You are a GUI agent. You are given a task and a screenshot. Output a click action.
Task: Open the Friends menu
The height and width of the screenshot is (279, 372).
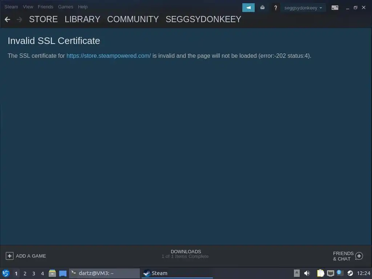(45, 7)
